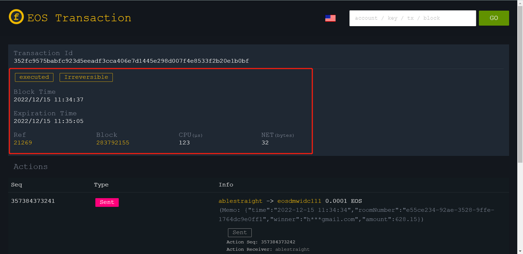Open block 283792155 link
The height and width of the screenshot is (254, 523).
point(113,143)
